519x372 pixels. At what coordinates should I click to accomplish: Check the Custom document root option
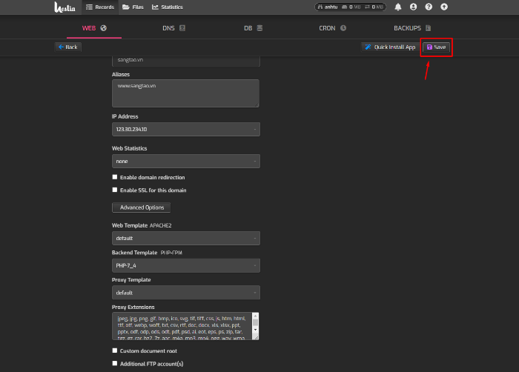(x=114, y=351)
